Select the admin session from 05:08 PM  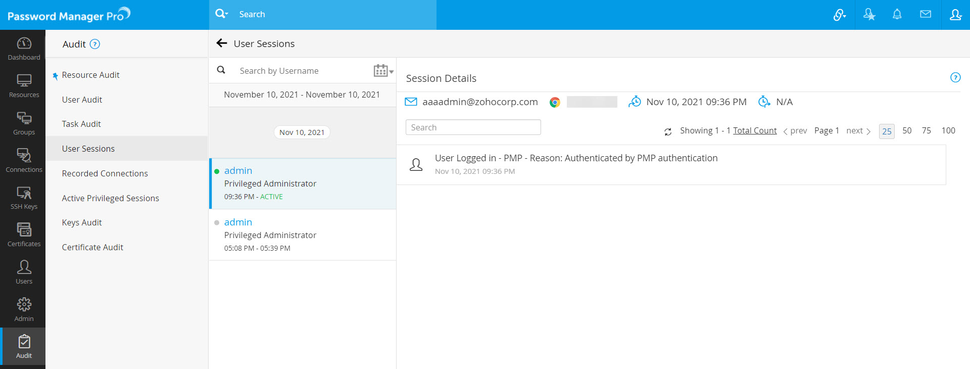(302, 235)
